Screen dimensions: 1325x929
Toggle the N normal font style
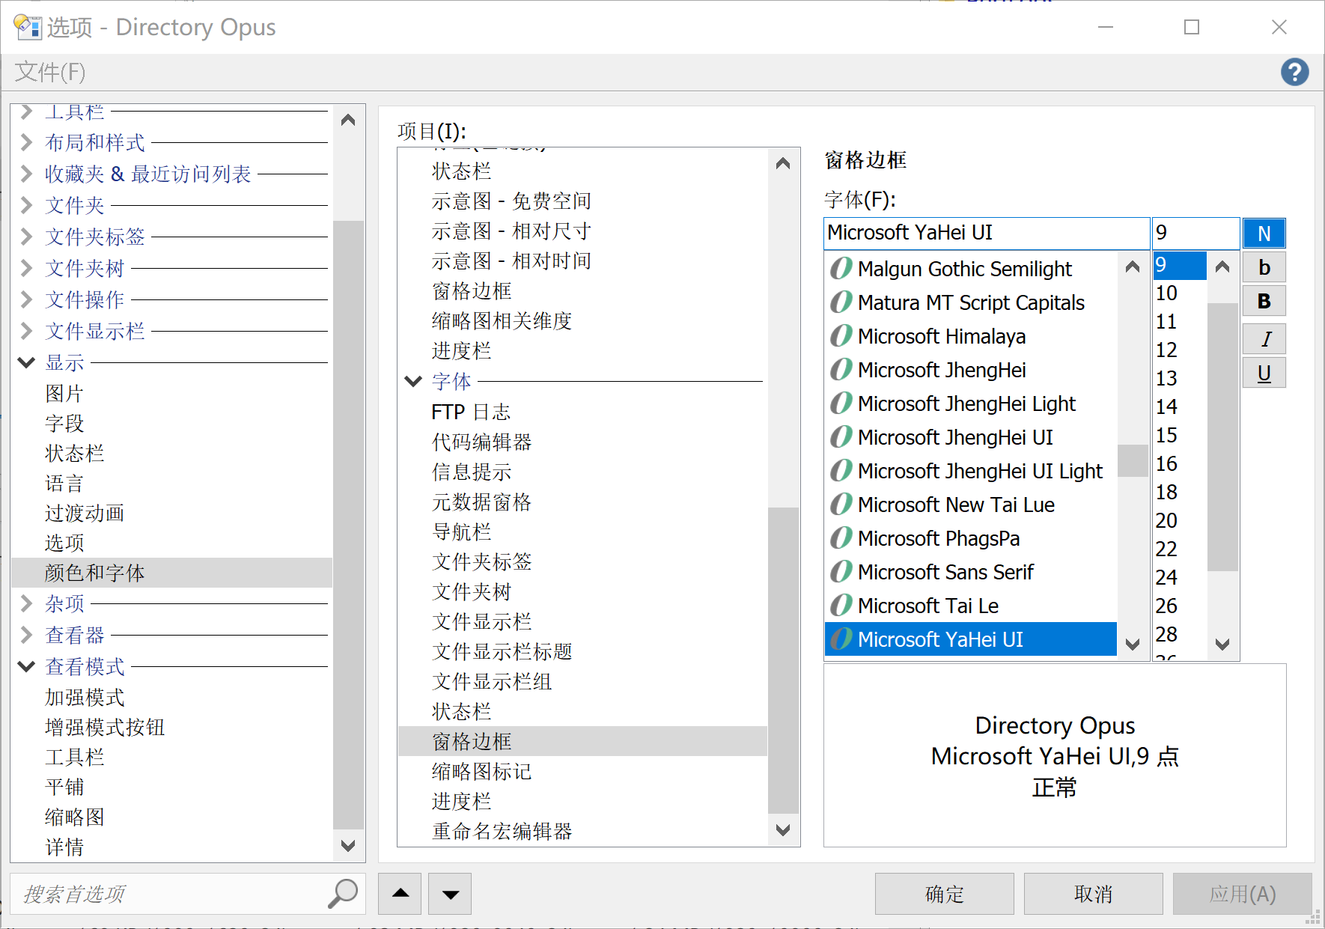(x=1264, y=234)
